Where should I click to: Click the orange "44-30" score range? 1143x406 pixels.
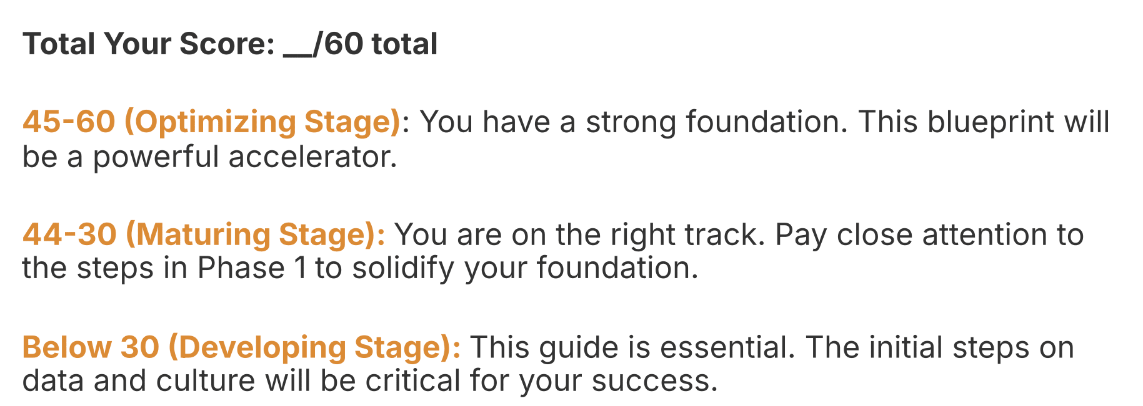[69, 234]
